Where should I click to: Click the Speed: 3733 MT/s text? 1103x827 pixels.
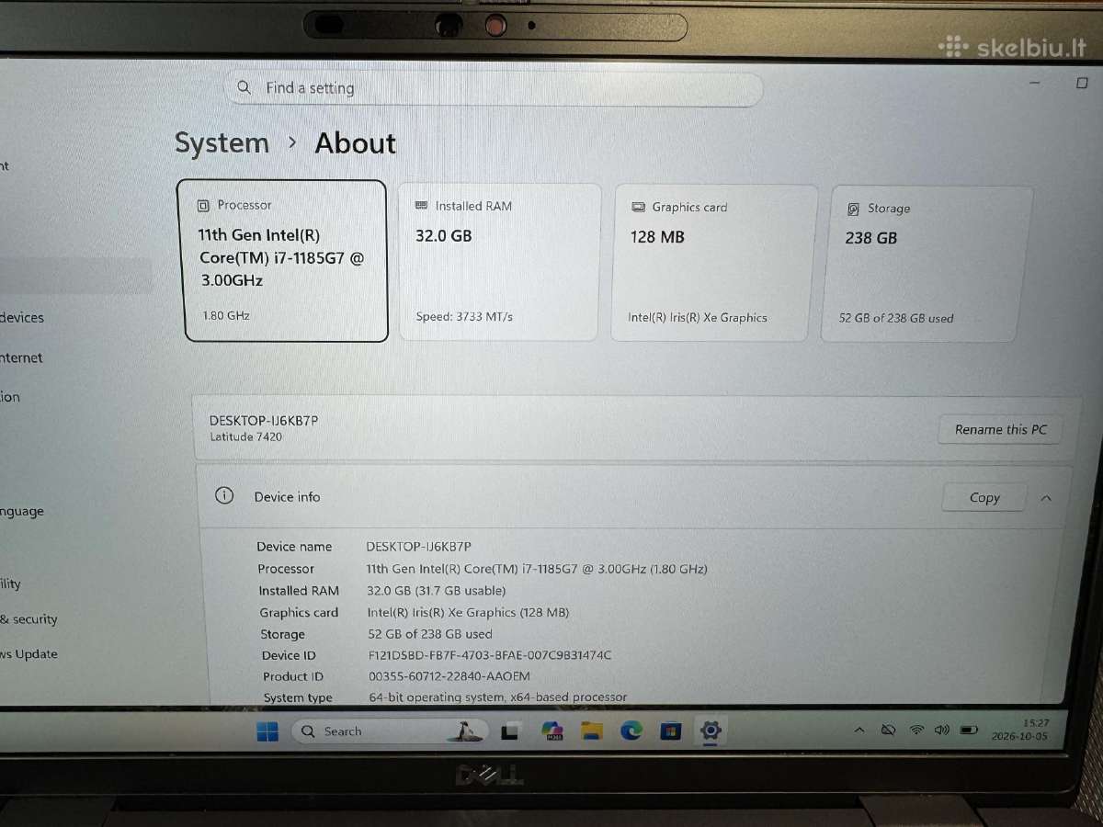(x=464, y=317)
